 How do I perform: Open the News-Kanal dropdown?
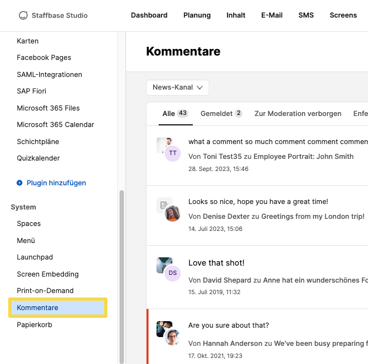[x=177, y=87]
